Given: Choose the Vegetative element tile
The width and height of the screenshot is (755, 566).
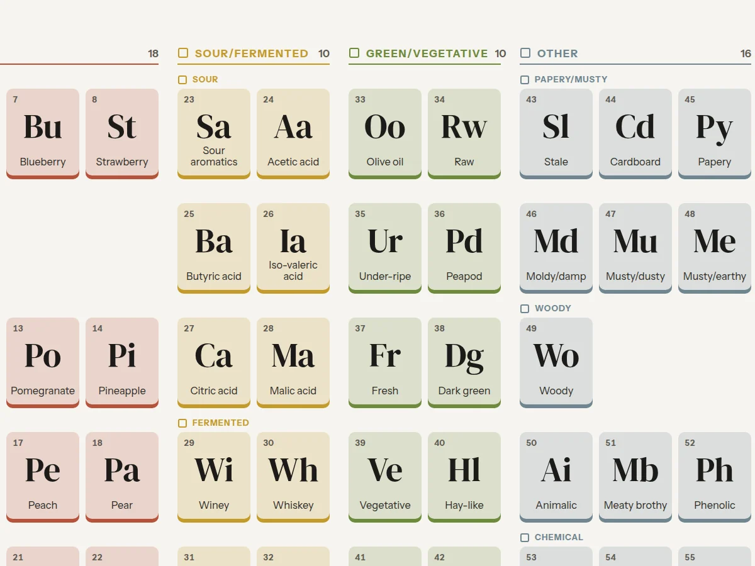Looking at the screenshot, I should 385,477.
